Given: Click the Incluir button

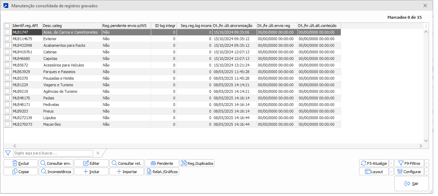Looking at the screenshot, I should tap(91, 171).
